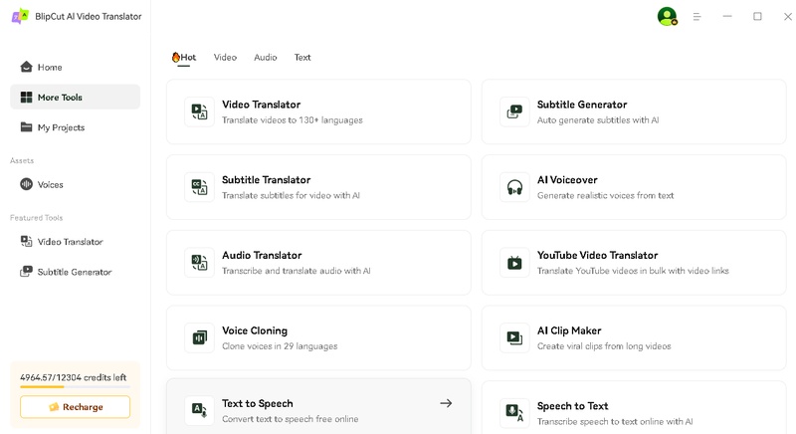The width and height of the screenshot is (796, 434).
Task: Open the hamburger menu in title bar
Action: tap(697, 17)
